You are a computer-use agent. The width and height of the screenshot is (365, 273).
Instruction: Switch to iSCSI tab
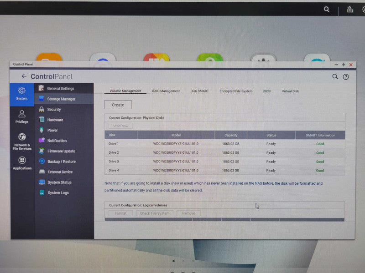[x=267, y=91]
